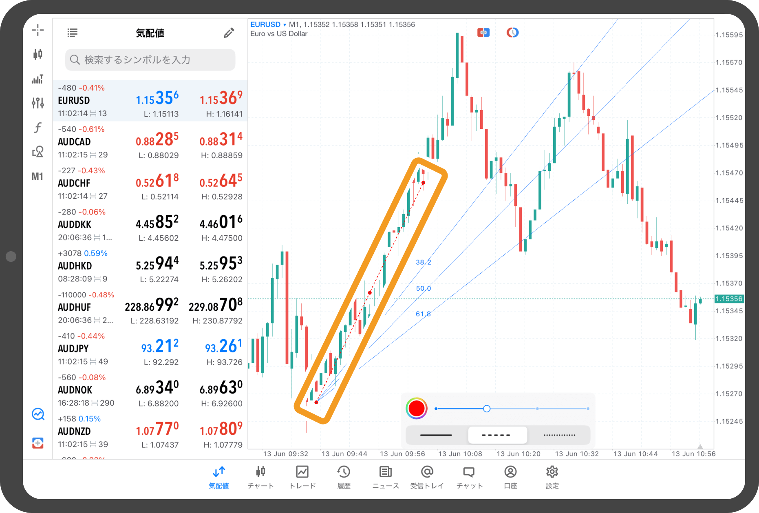This screenshot has height=513, width=759.
Task: Expand the AUDJPY quote row
Action: (150, 349)
